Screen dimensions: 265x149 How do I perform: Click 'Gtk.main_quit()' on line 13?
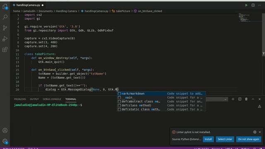(51, 62)
